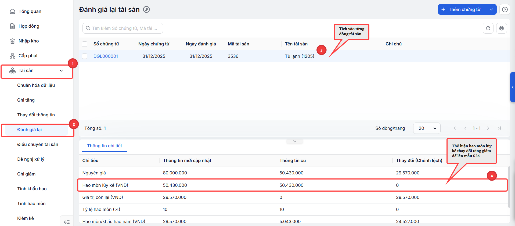
Task: Click the Nhập kho warehouse icon
Action: [12, 41]
